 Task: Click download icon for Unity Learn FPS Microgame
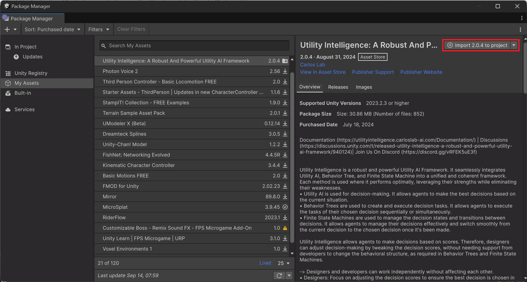tap(285, 238)
